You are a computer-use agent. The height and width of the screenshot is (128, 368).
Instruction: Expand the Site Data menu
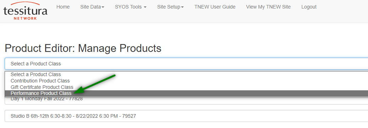pyautogui.click(x=92, y=7)
